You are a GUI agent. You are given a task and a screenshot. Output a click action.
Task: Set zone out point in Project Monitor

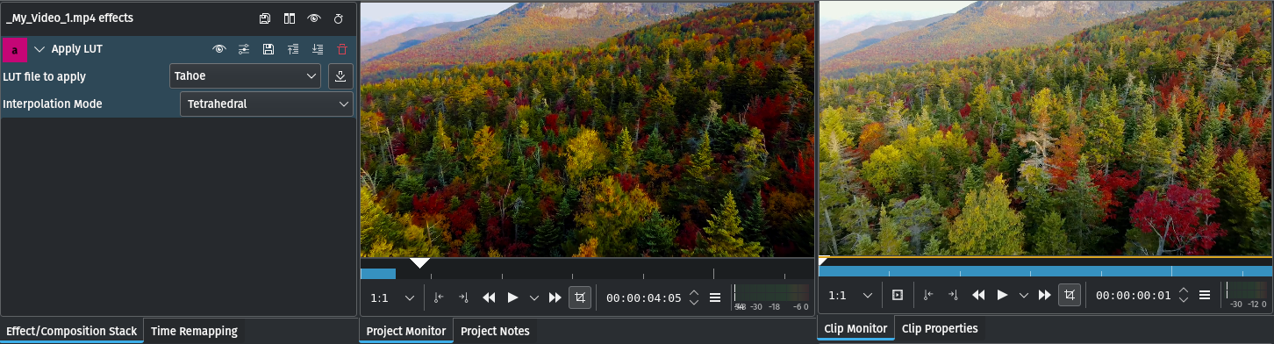[x=464, y=297]
